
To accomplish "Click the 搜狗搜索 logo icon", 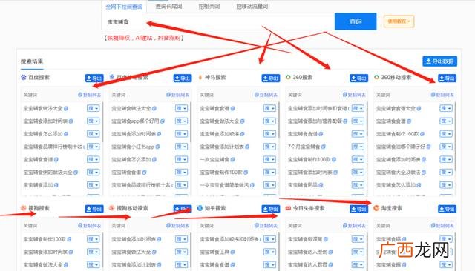I will 24,208.
